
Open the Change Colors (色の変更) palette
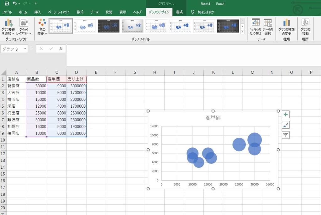click(x=42, y=27)
